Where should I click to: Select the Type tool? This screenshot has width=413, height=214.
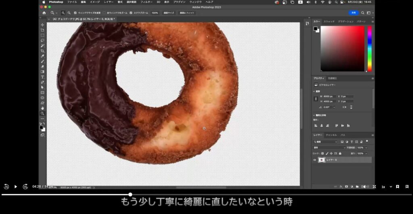click(42, 77)
